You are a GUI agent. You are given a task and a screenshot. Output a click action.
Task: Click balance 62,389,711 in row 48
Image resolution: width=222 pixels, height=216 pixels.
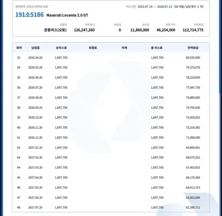tap(193, 208)
